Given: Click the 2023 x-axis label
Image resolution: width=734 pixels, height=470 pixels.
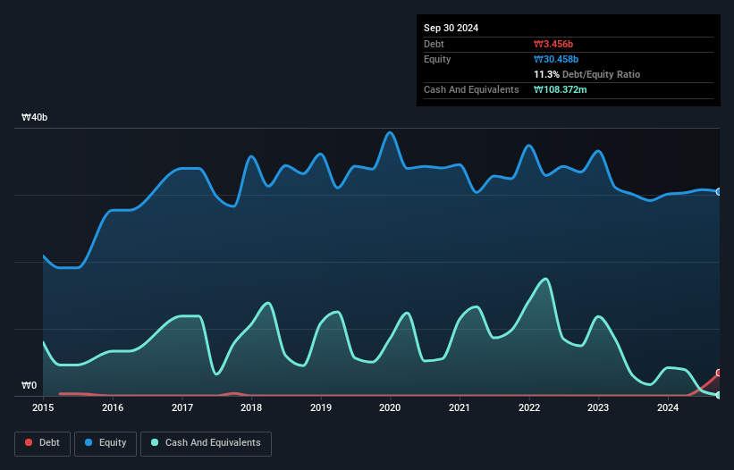Looking at the screenshot, I should click(598, 407).
